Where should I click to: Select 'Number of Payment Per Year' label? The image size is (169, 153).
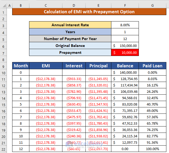(x=70, y=39)
